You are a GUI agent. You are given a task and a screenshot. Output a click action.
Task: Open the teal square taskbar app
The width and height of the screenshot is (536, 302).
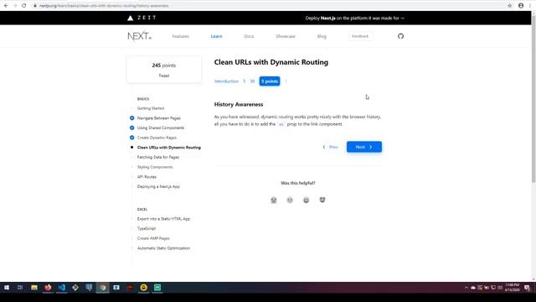(157, 287)
